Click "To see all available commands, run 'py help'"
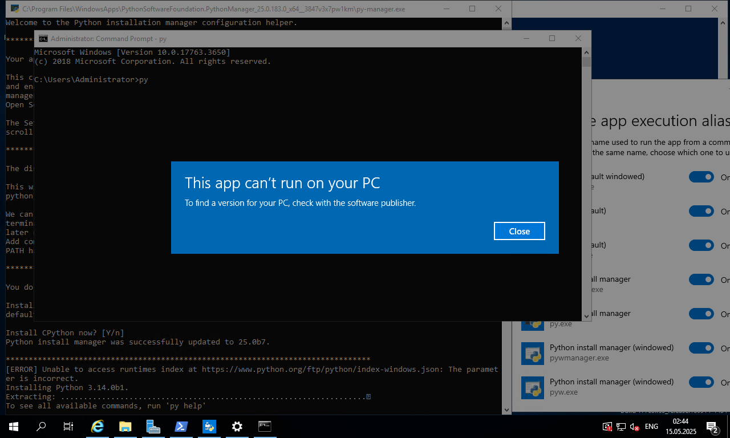 point(106,406)
